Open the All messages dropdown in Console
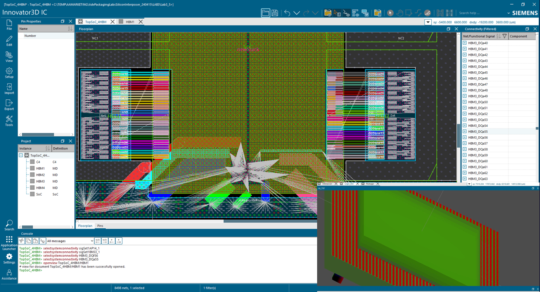540x292 pixels. [x=70, y=241]
